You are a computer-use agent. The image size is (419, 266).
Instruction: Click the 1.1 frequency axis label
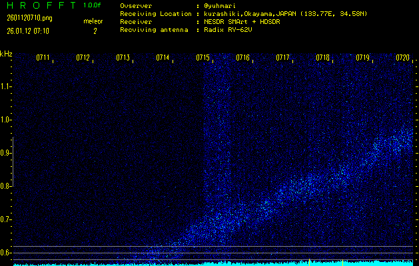[x=6, y=86]
